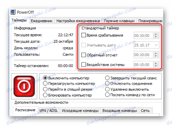Check the Бездействие системы option

pyautogui.click(x=83, y=65)
